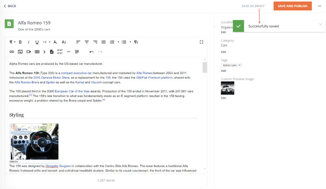The height and width of the screenshot is (189, 326).
Task: Center align the text
Action: [87, 42]
